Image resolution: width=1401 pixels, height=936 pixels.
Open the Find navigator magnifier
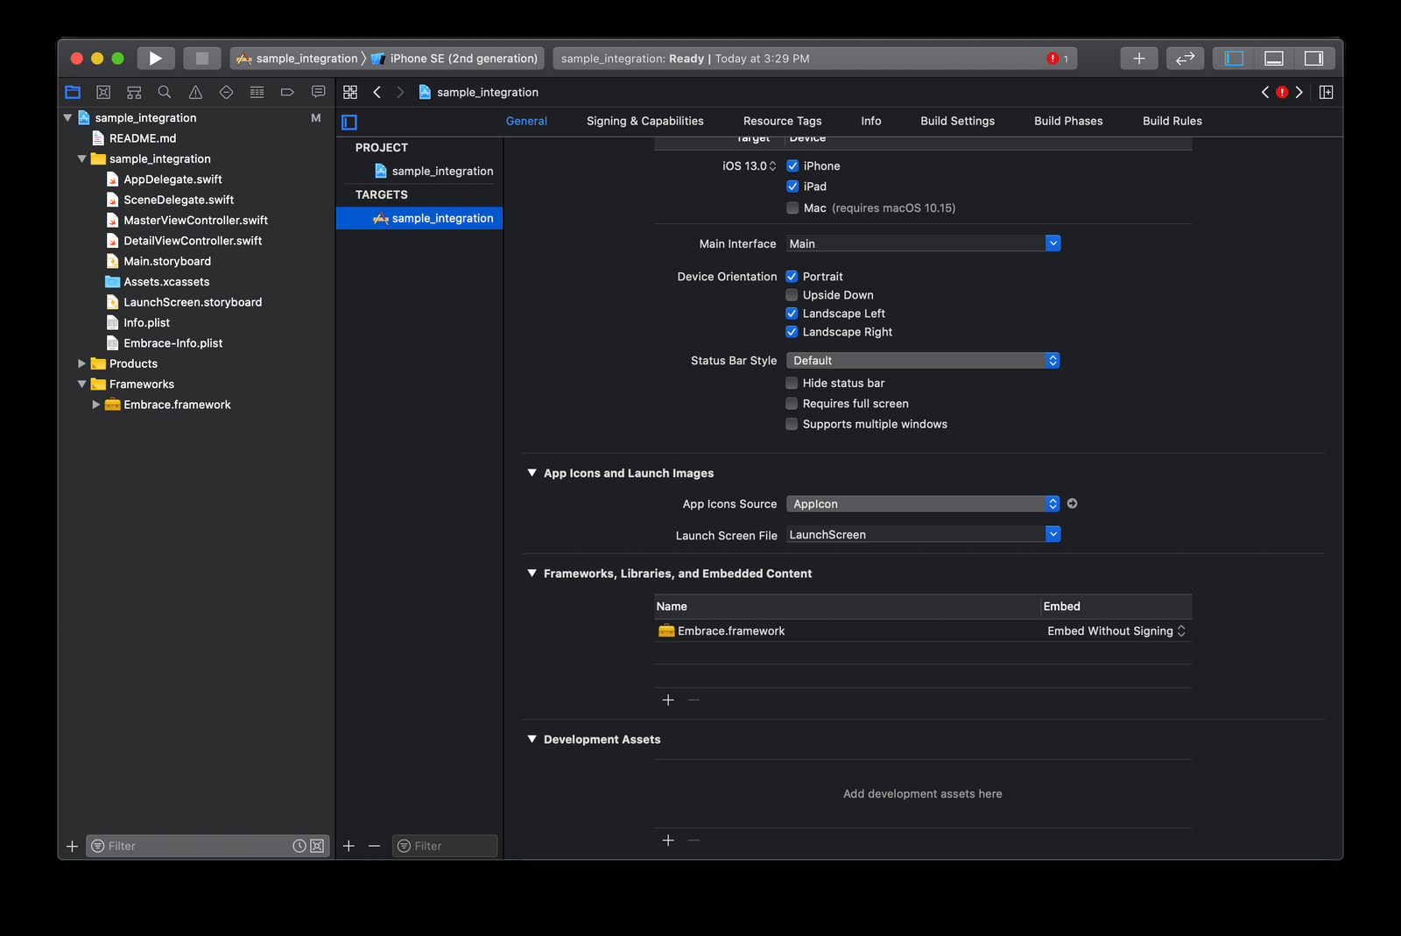pos(165,92)
